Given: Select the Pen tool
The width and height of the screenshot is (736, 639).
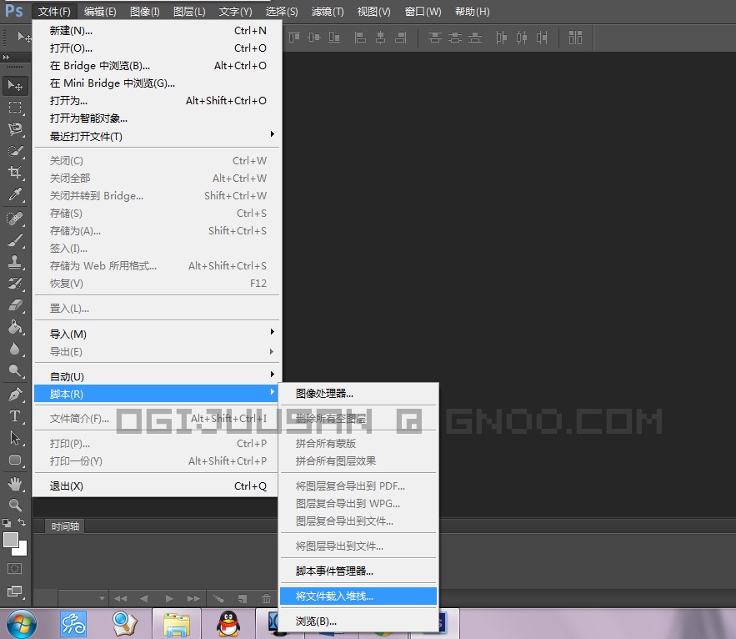Looking at the screenshot, I should [x=15, y=395].
